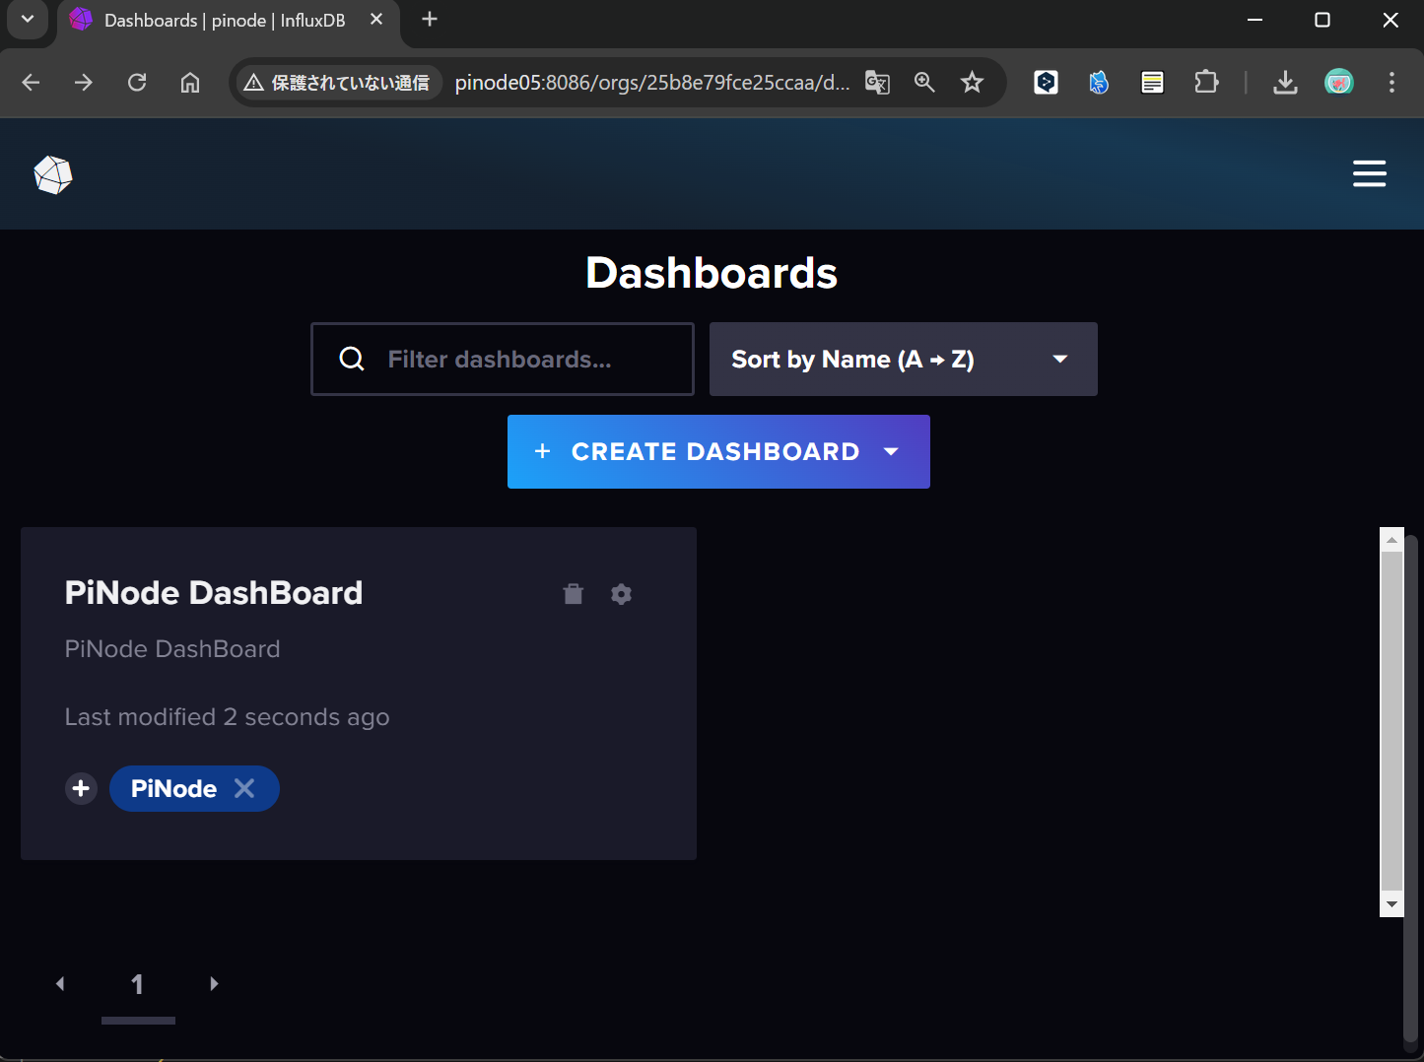The image size is (1424, 1062).
Task: Select page 1 in pagination
Action: [x=138, y=983]
